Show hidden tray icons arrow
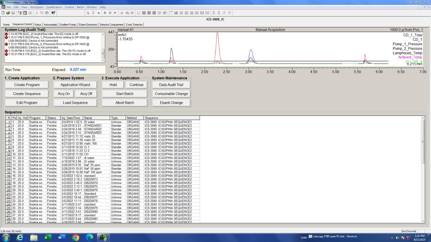Image resolution: width=431 pixels, height=242 pixels. point(392,238)
